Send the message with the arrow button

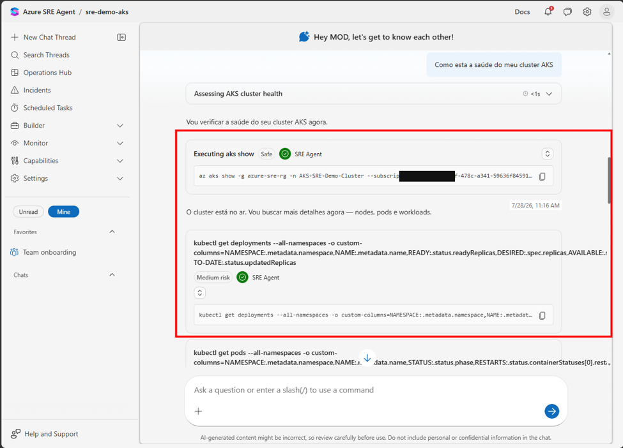551,411
